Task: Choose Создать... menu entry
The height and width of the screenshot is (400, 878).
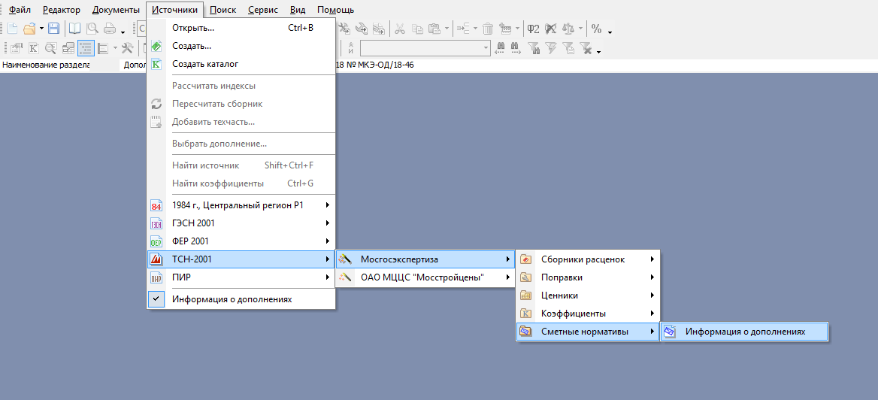Action: tap(241, 46)
